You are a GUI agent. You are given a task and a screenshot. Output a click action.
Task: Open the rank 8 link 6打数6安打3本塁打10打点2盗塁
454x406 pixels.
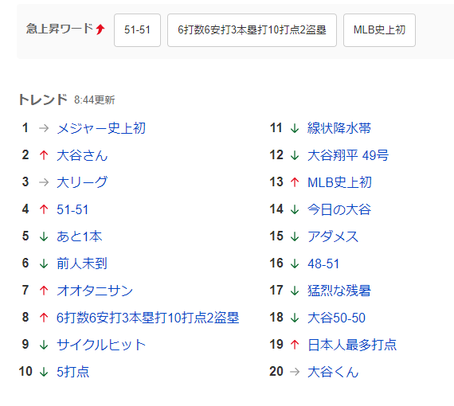tap(147, 318)
